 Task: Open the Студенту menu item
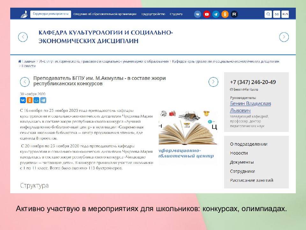176,14
